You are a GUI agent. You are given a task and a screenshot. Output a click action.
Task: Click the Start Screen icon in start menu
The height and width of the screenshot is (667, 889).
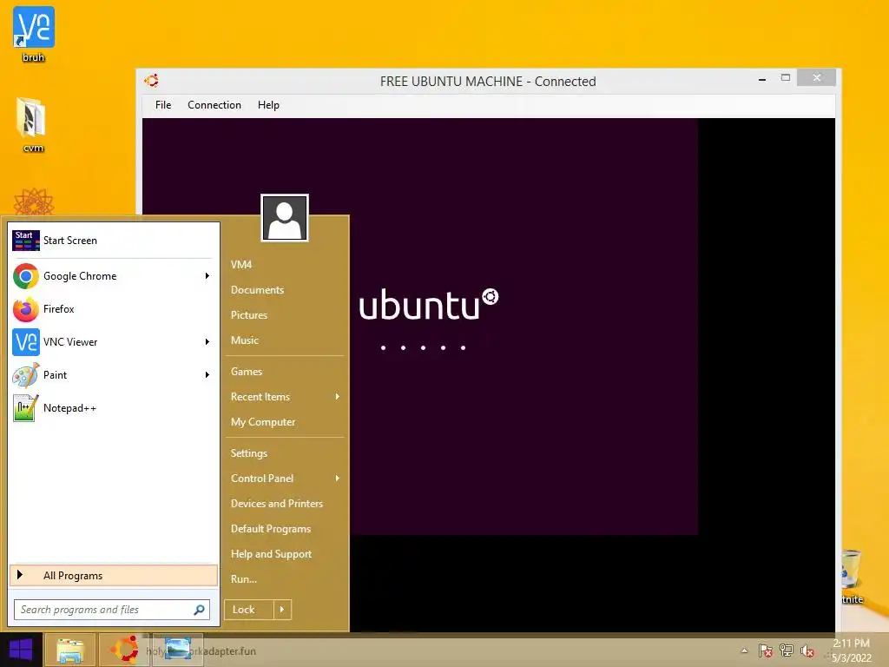[26, 241]
